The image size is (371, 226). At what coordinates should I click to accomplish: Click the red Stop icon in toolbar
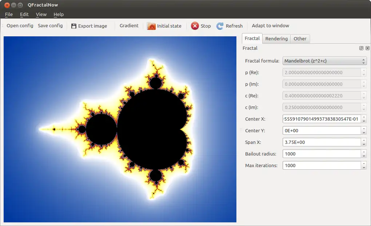tap(195, 26)
